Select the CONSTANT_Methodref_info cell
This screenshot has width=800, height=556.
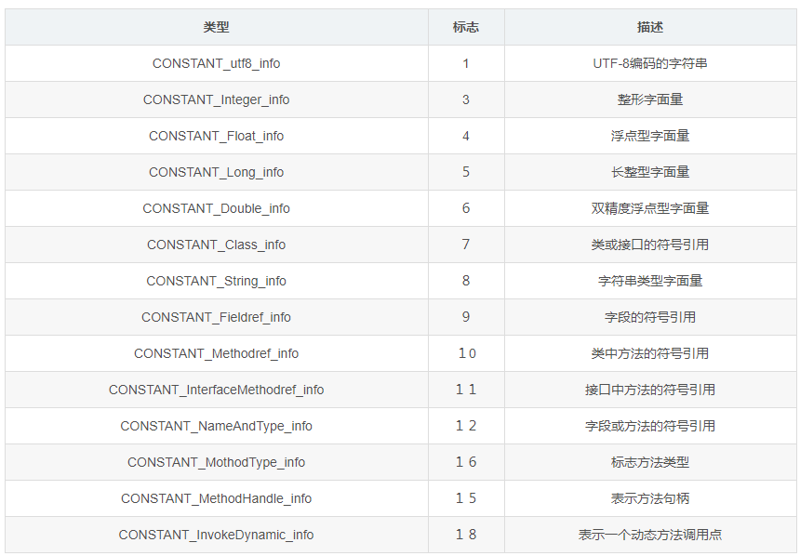216,353
